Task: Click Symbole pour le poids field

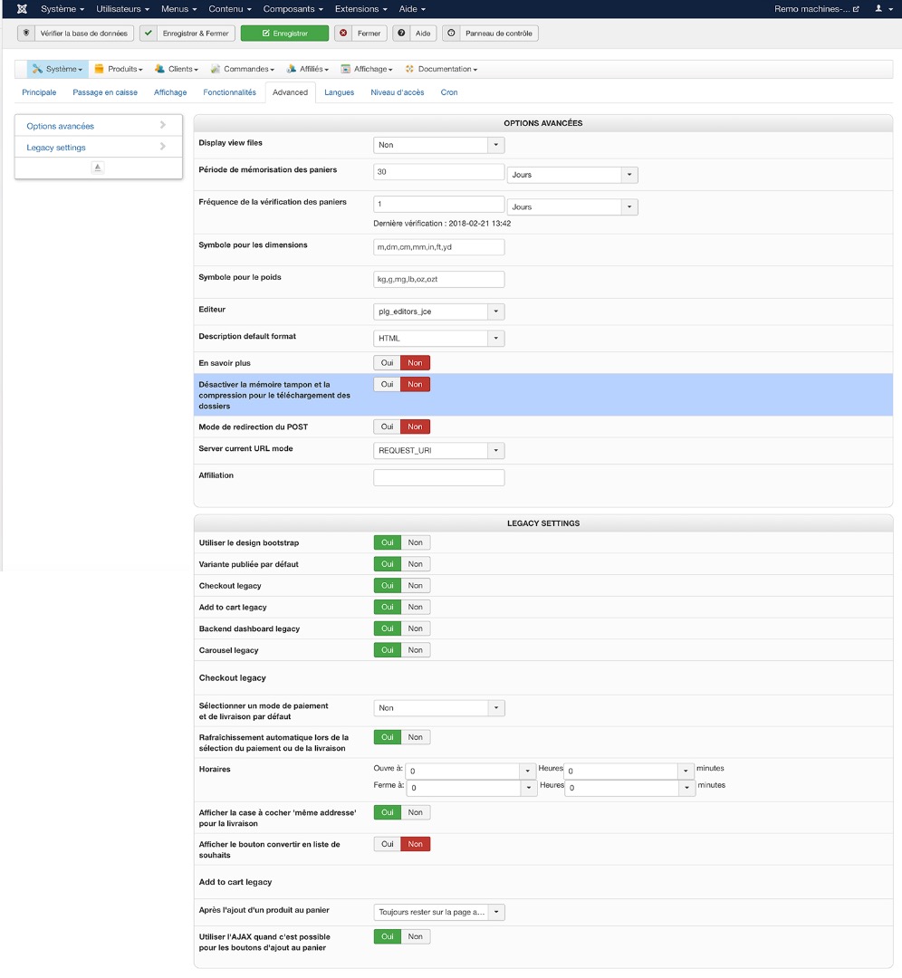Action: 438,280
